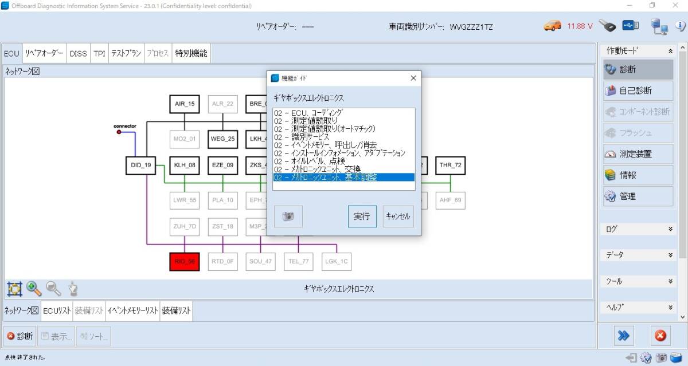The height and width of the screenshot is (366, 688).
Task: Click the AIR_15 network node
Action: (x=185, y=104)
